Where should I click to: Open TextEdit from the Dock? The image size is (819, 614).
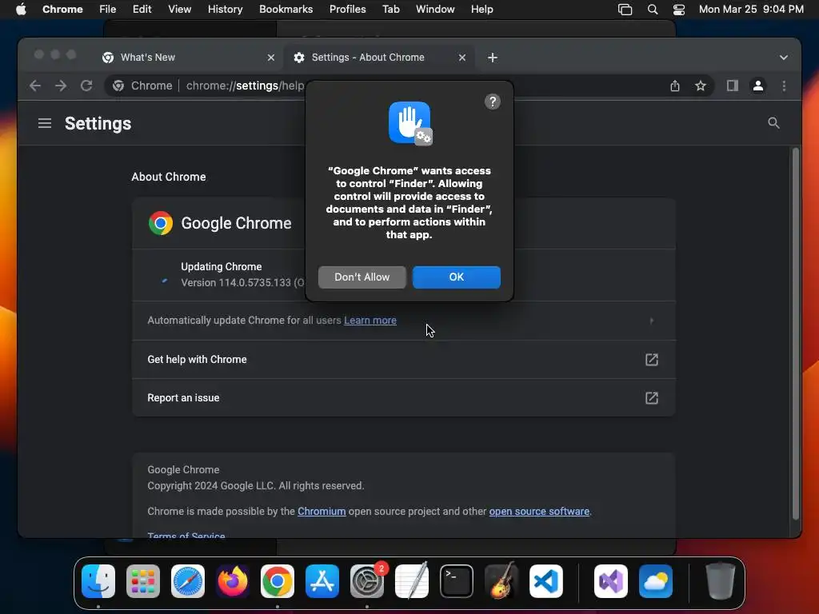coord(412,581)
